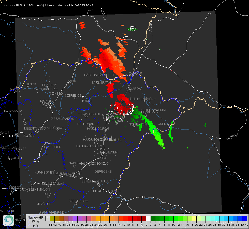249x229 pixels.
Task: Click the radar title text with timestamp 20:48
Action: click(x=48, y=5)
